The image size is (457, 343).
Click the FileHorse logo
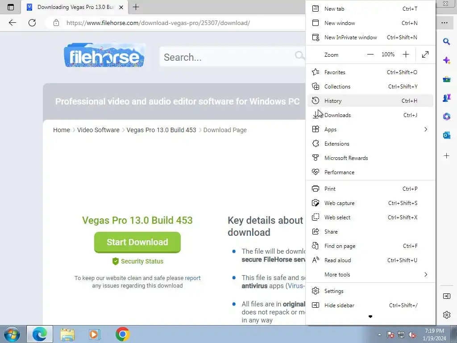pos(104,55)
